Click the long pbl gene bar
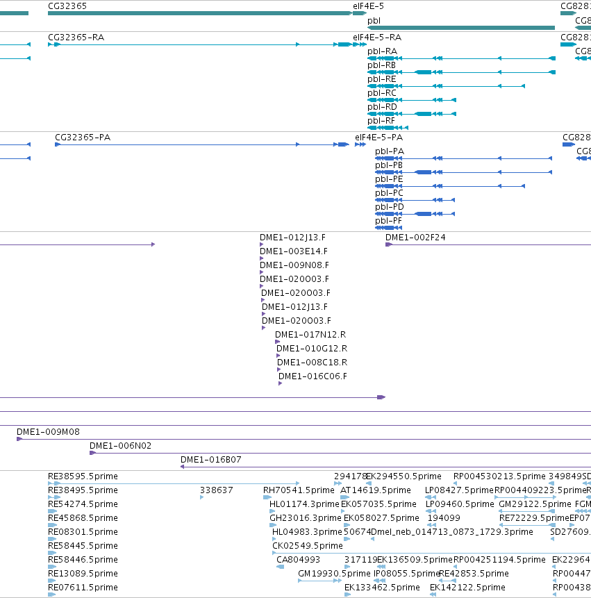Image resolution: width=591 pixels, height=598 pixels. [461, 28]
